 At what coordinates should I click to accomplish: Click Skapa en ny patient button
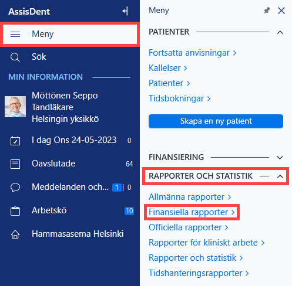pos(216,121)
